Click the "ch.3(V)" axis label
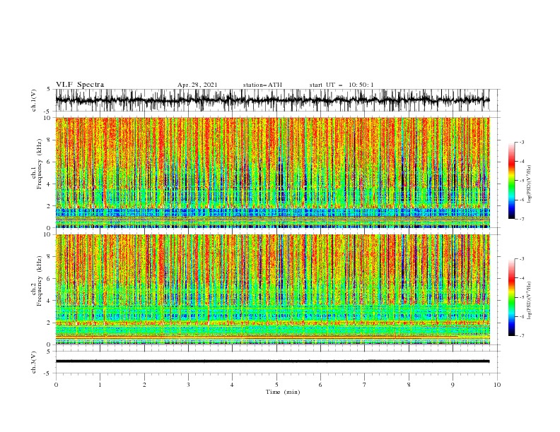This screenshot has width=560, height=432. [34, 362]
